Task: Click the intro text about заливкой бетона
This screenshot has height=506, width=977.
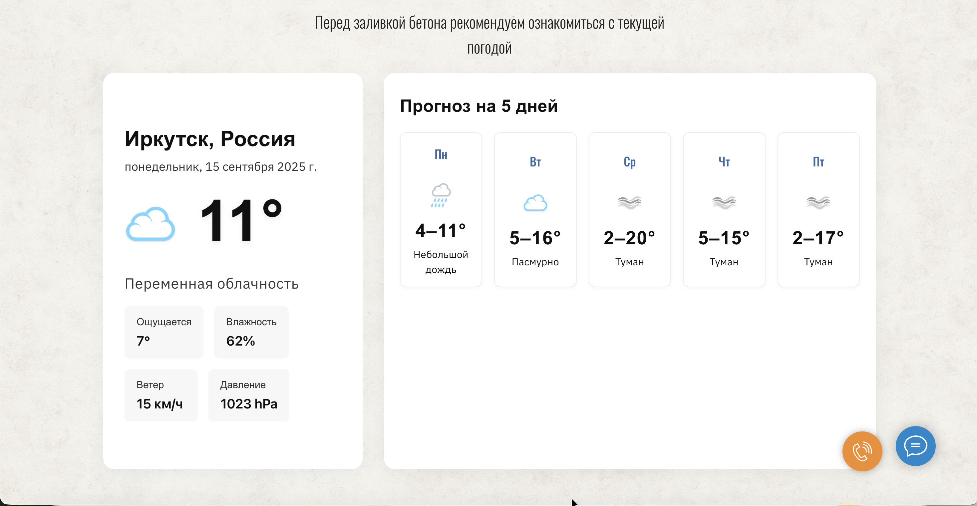Action: 489,35
